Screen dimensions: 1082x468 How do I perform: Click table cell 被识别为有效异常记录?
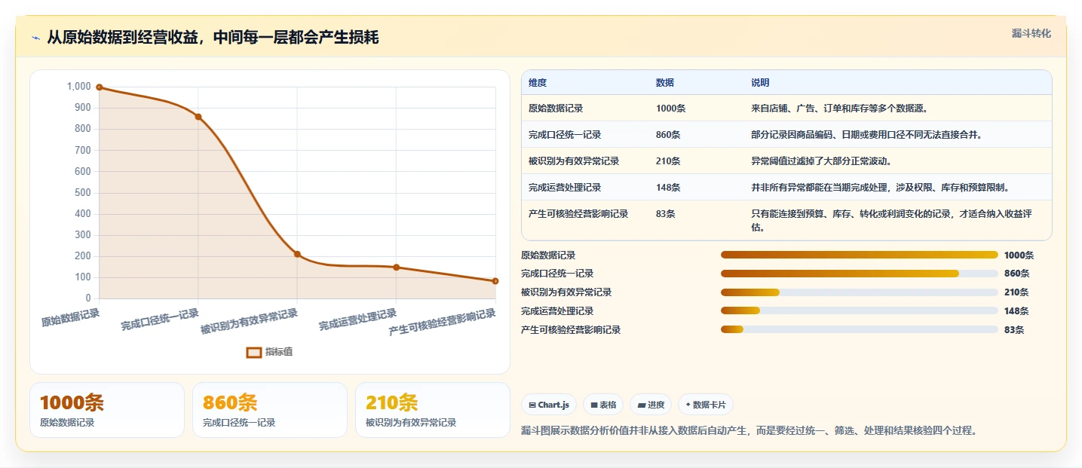tap(574, 161)
